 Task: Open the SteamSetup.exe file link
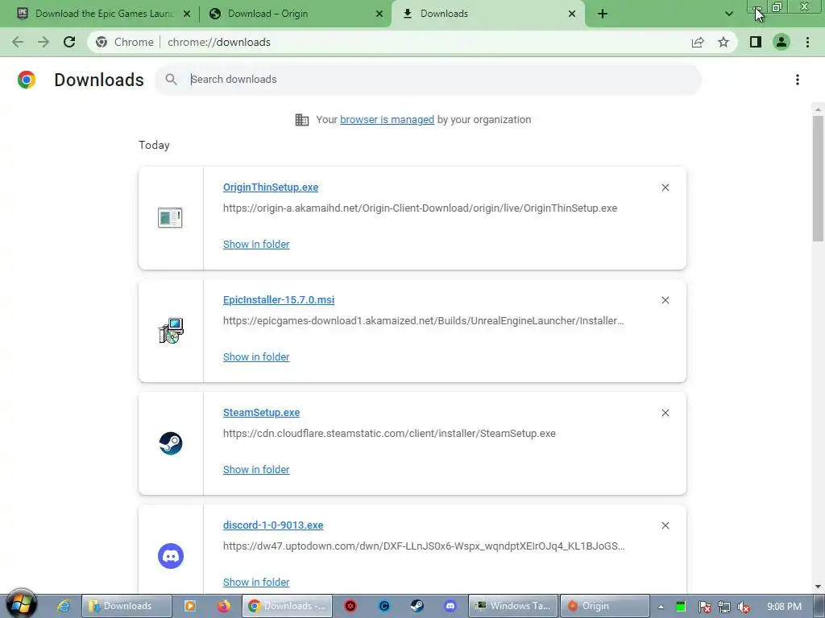tap(261, 413)
